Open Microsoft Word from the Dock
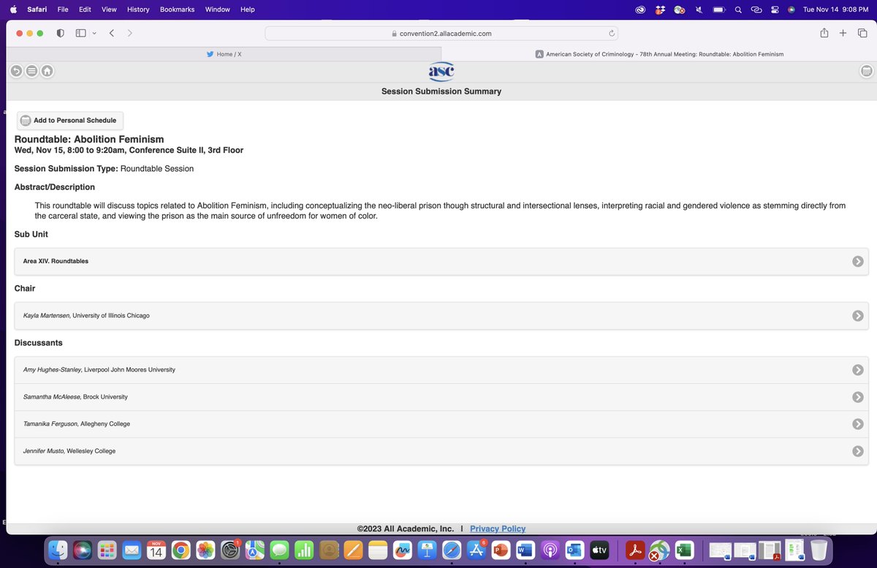Screen dimensions: 877x568 [x=525, y=550]
